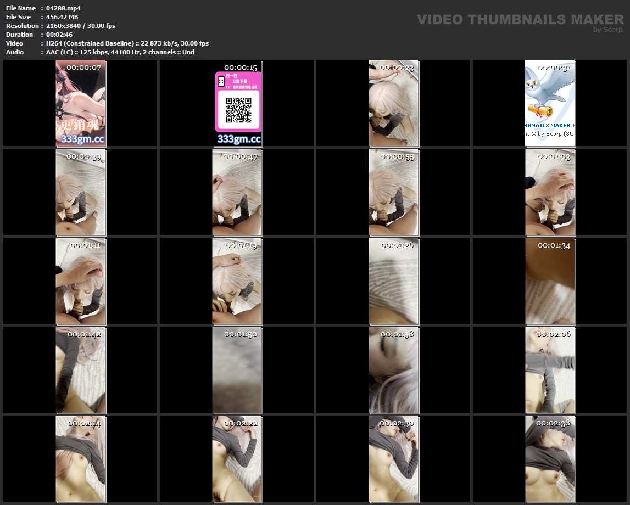Viewport: 630px width, 505px height.
Task: Click the frame timestamped 00:01:34
Action: 550,281
